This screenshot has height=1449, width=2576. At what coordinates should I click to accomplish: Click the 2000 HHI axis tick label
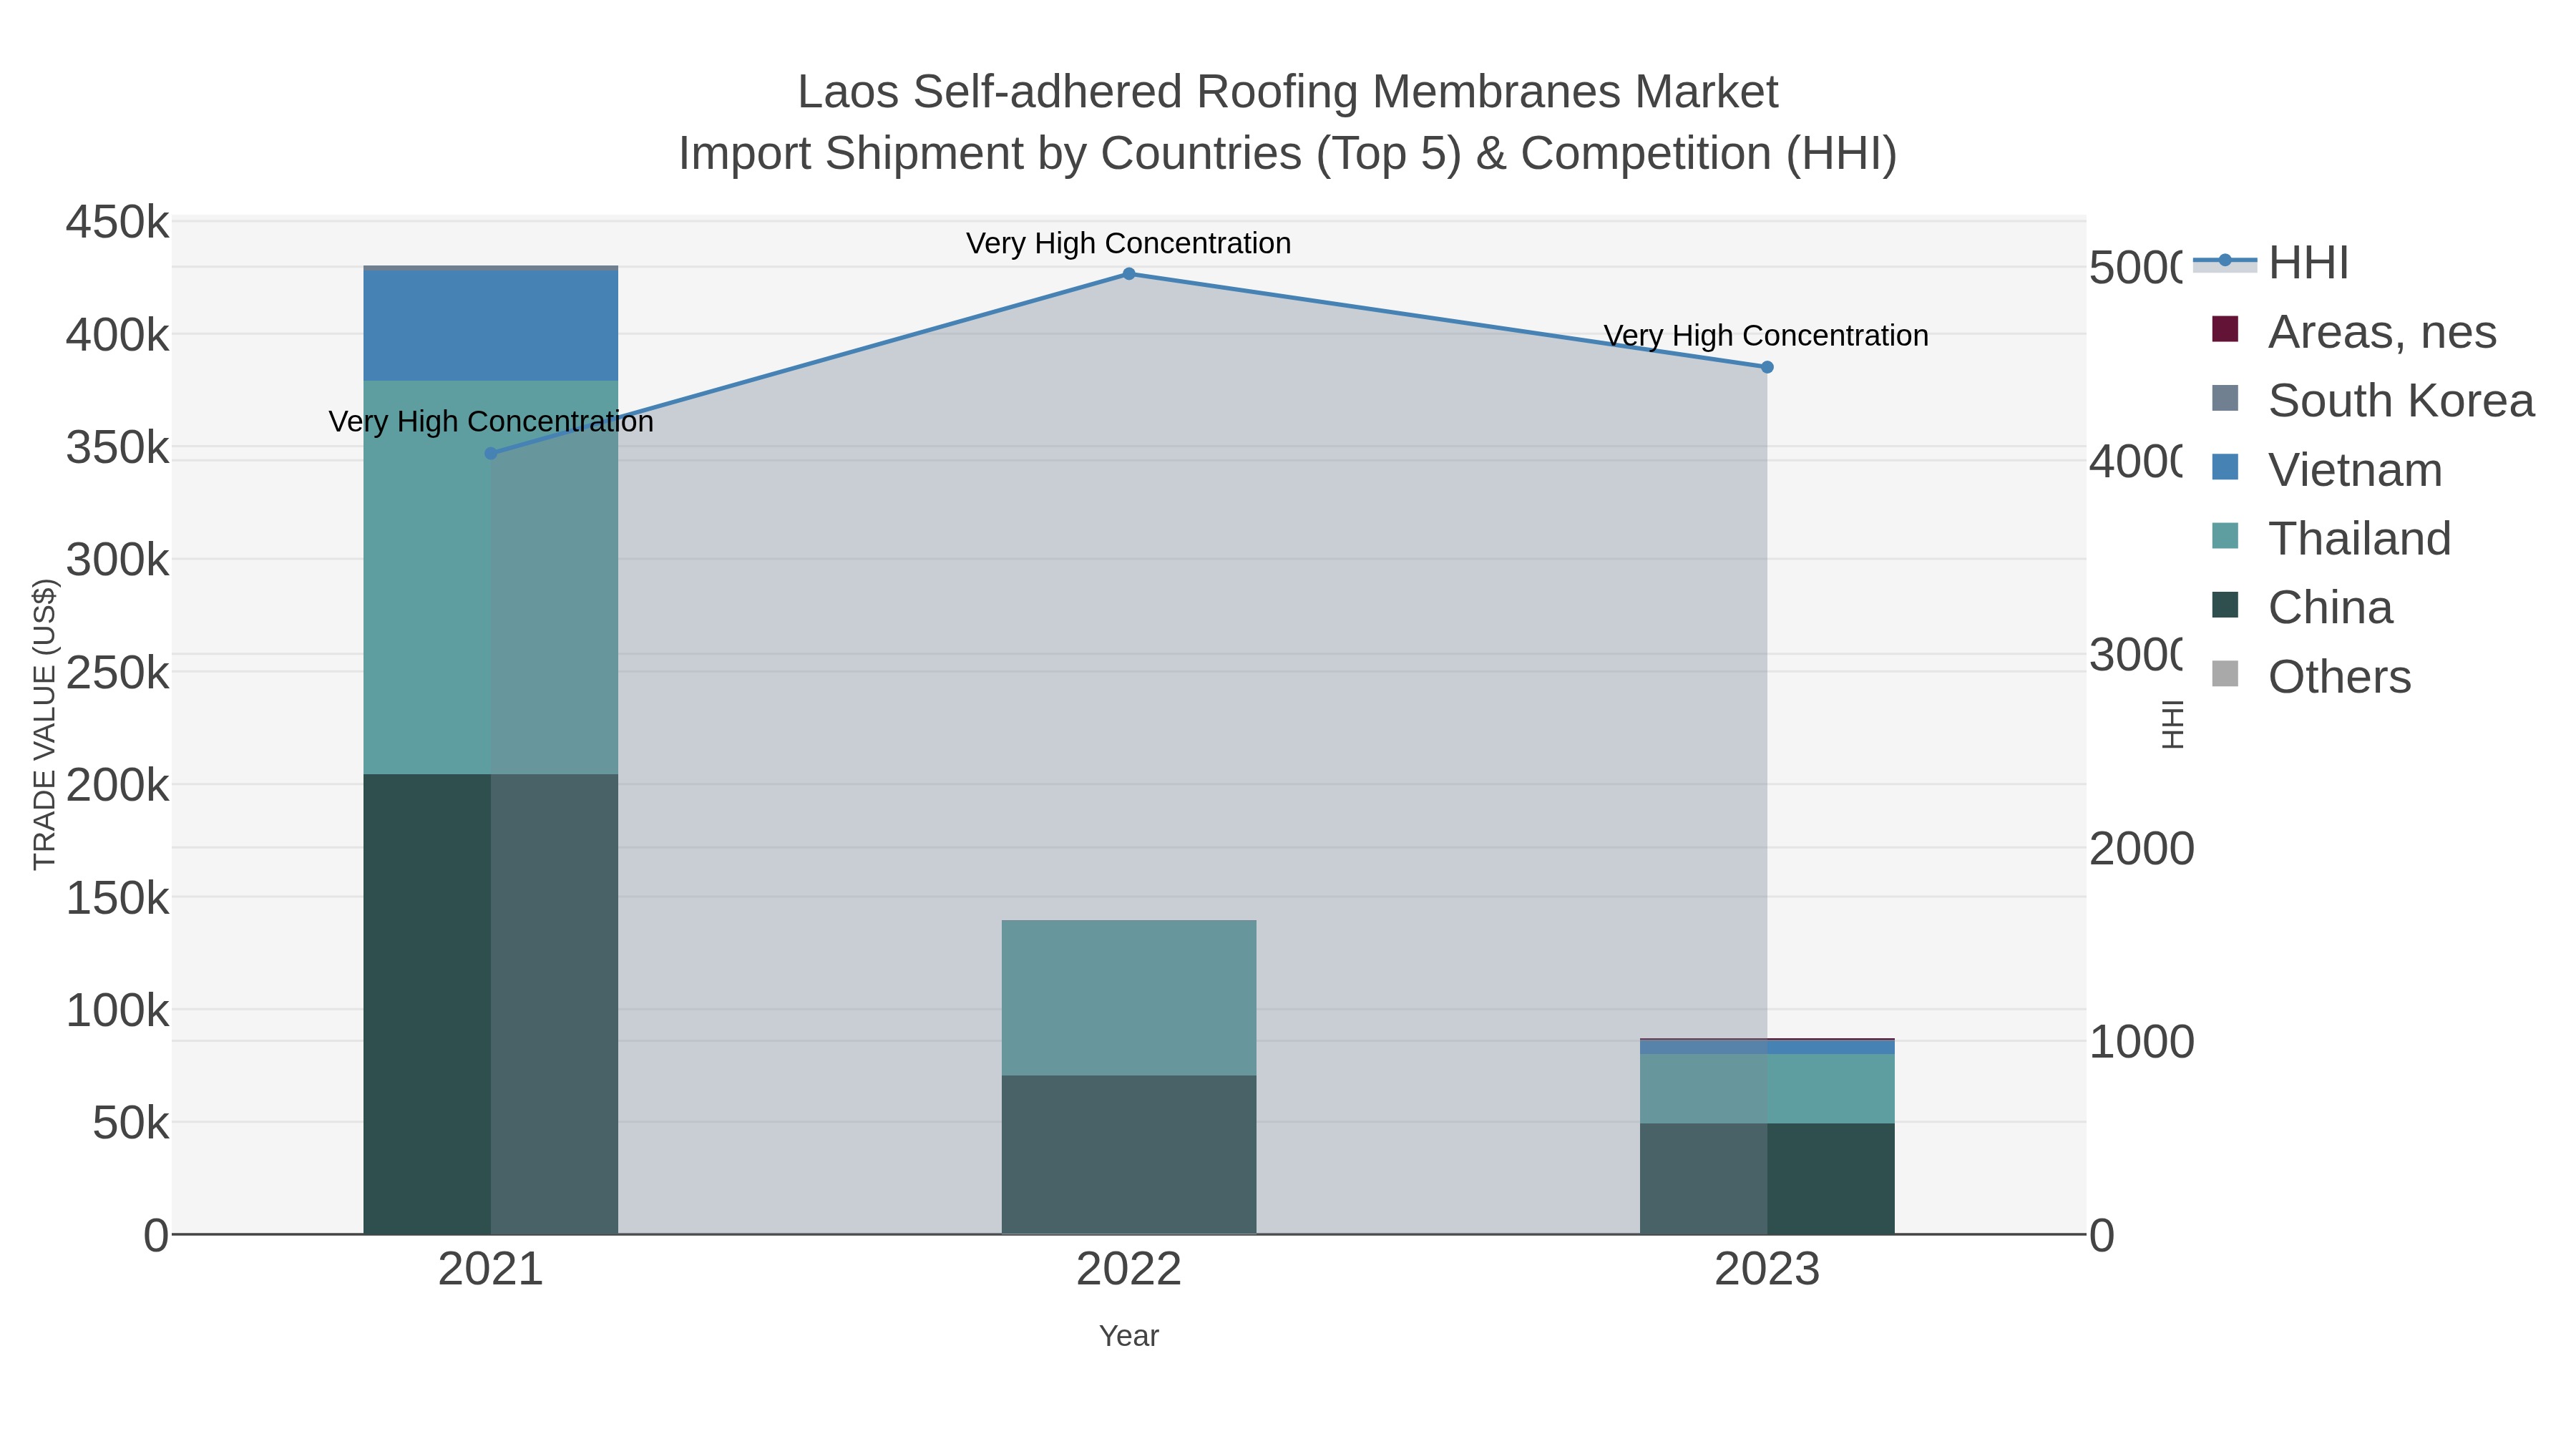point(2141,848)
